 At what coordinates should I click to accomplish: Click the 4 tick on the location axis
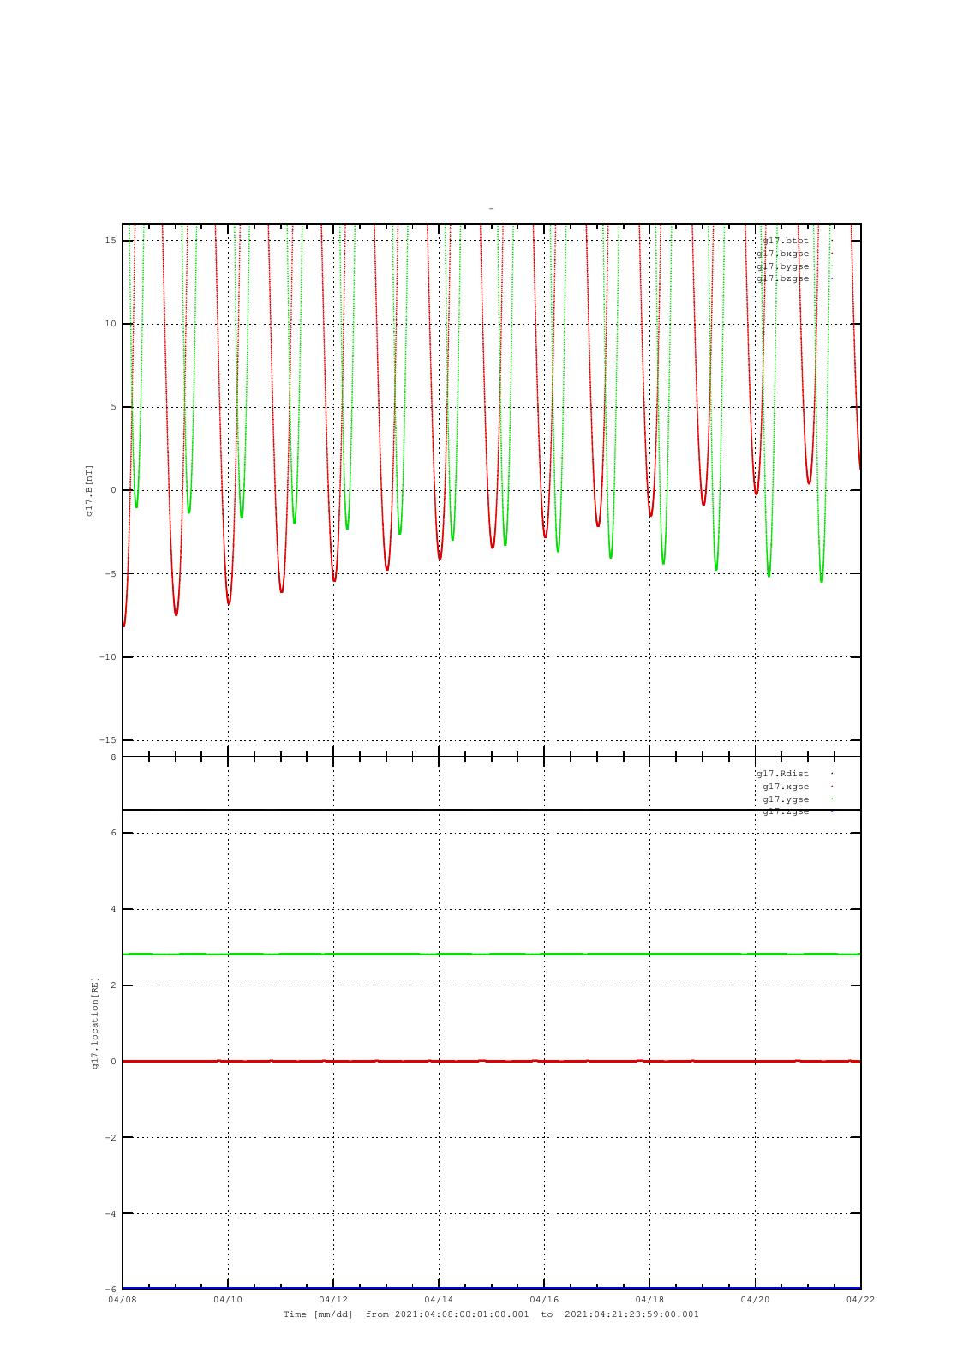113,909
